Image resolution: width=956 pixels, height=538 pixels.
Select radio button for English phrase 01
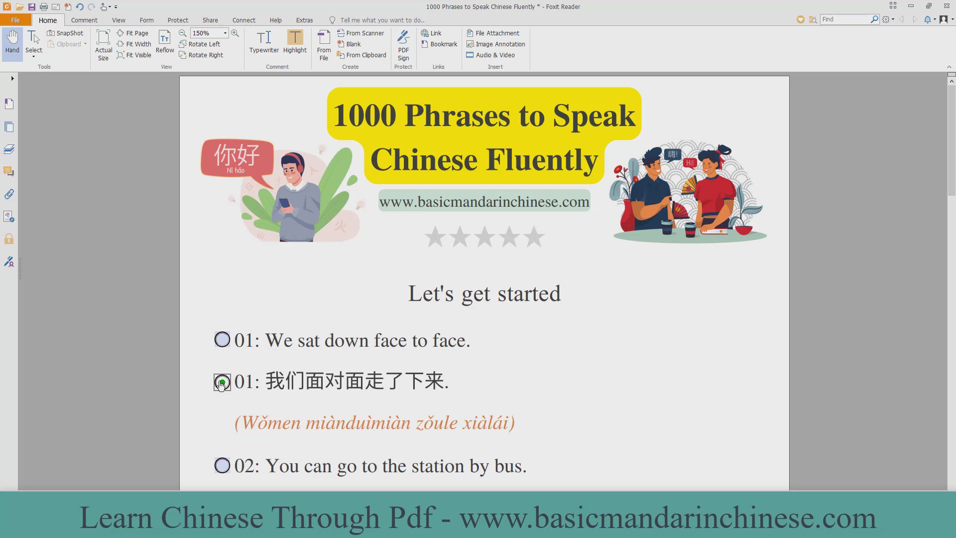[222, 340]
